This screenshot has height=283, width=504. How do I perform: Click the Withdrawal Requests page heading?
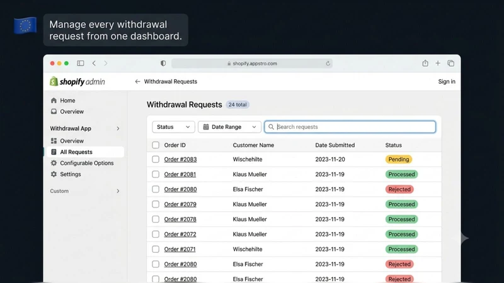click(x=185, y=104)
